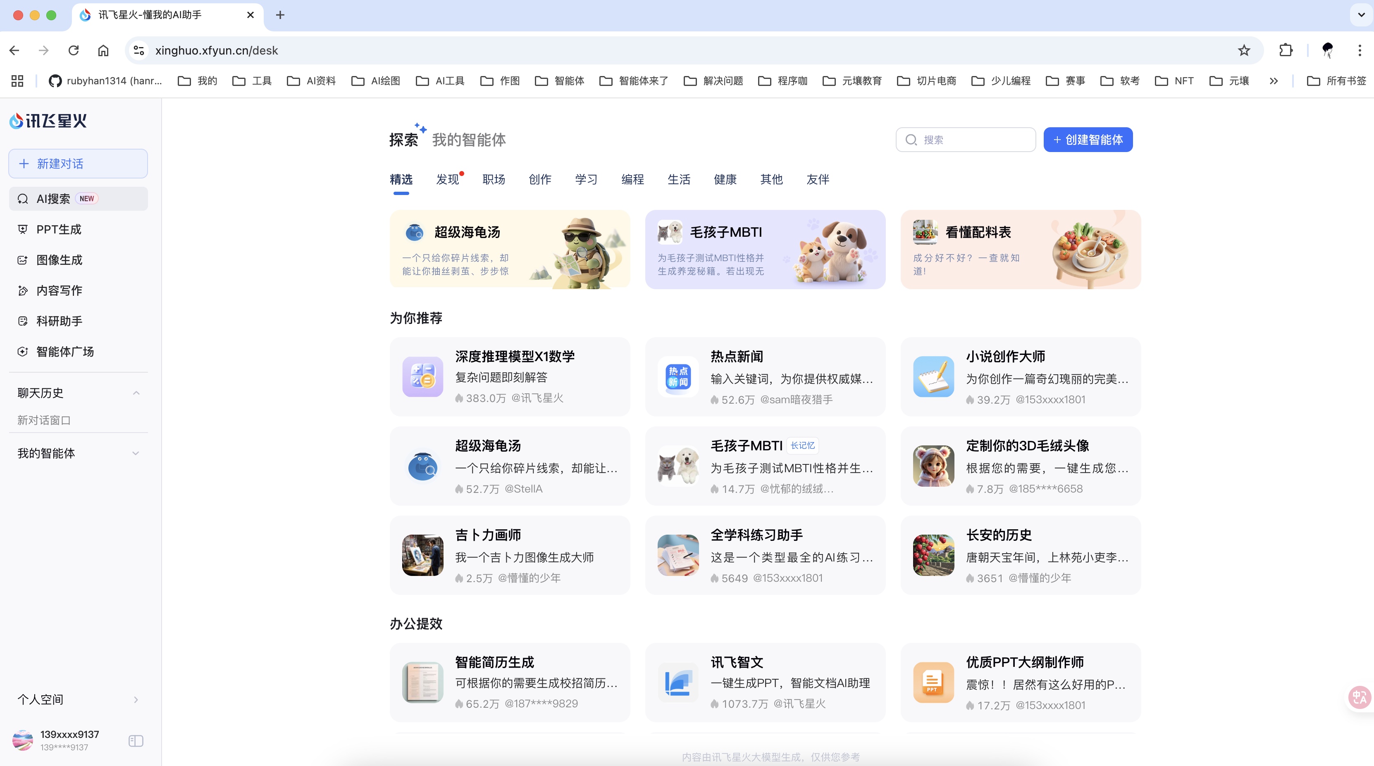Open 定制你的3D毛绒头像 agent thumbnail
The width and height of the screenshot is (1374, 766).
933,466
